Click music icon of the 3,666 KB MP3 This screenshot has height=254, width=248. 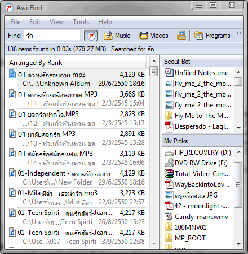(x=12, y=94)
